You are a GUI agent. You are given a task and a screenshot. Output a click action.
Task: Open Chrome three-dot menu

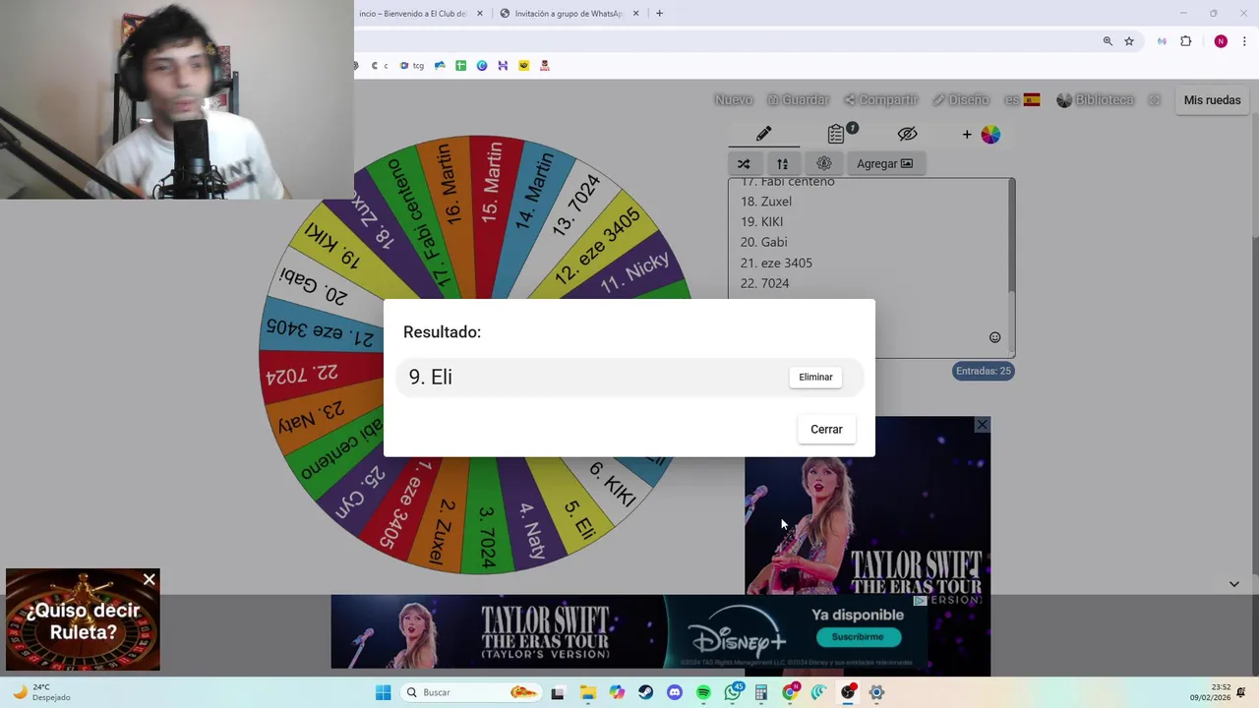click(1244, 41)
